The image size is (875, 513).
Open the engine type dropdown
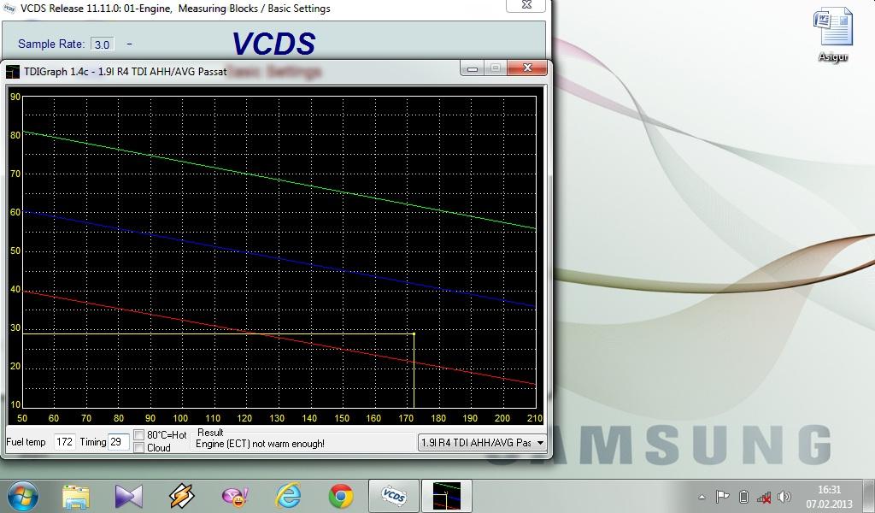[x=539, y=442]
